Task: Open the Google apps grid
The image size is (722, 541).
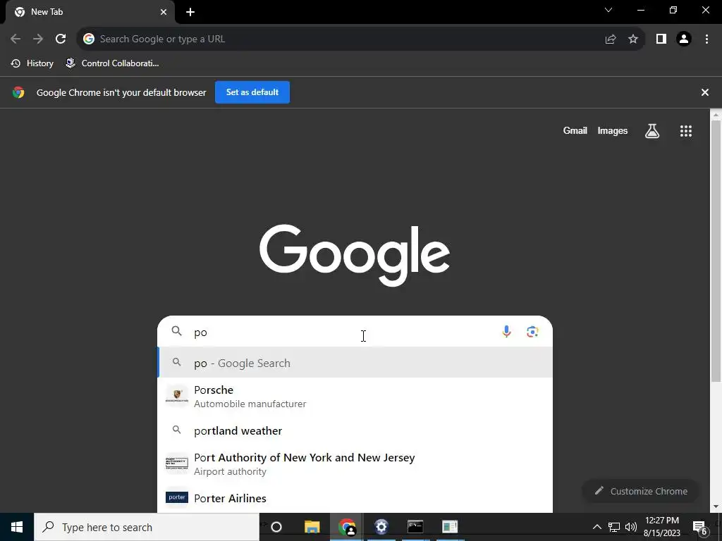Action: [686, 131]
